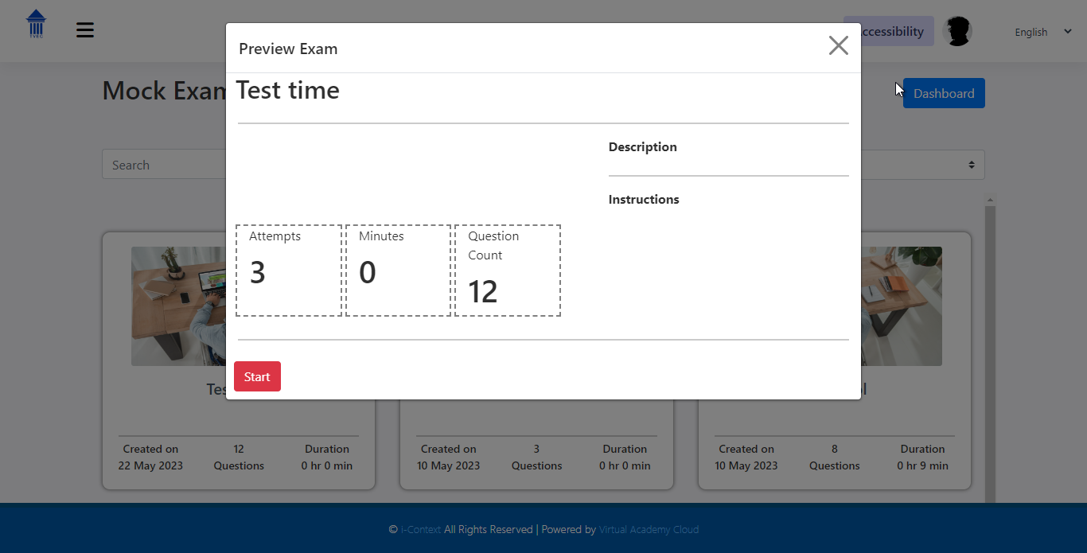Click the Question Count box
Viewport: 1087px width, 553px height.
coord(507,271)
